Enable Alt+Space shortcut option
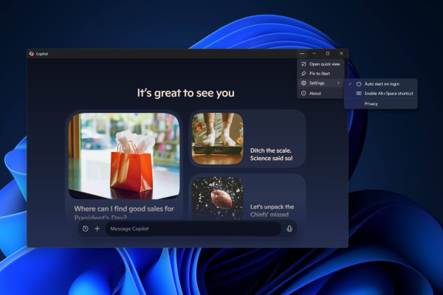Screen dimensions: 443x295 point(380,94)
